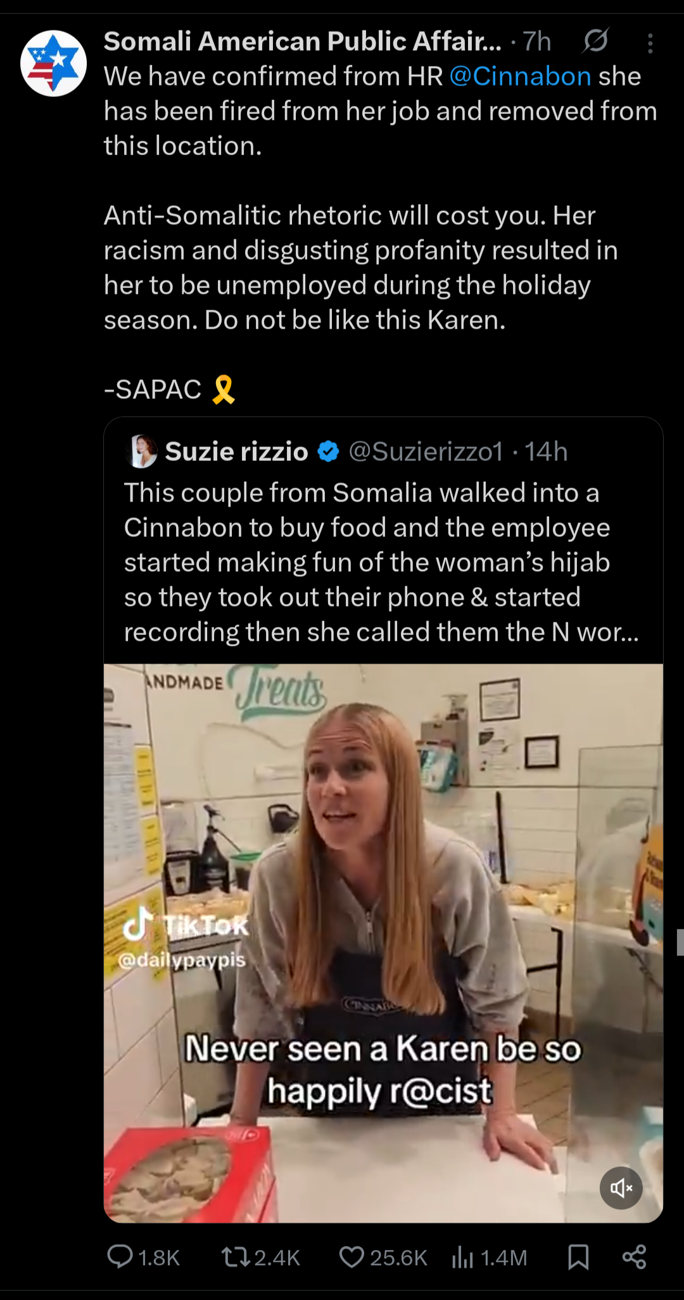
Task: Unmute the video sound
Action: [x=621, y=1188]
